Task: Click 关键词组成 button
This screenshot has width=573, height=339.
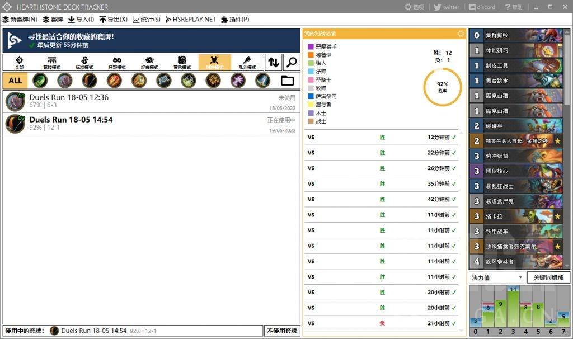Action: [x=548, y=277]
